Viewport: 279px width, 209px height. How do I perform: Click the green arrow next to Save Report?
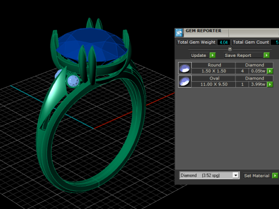tap(267, 55)
